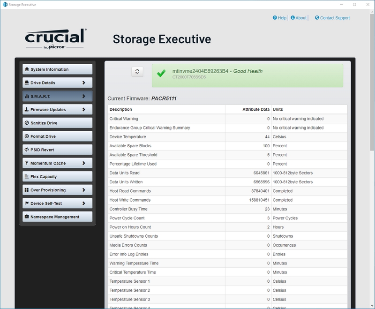
Task: Expand the Firmware Updates chevron
Action: [x=84, y=109]
